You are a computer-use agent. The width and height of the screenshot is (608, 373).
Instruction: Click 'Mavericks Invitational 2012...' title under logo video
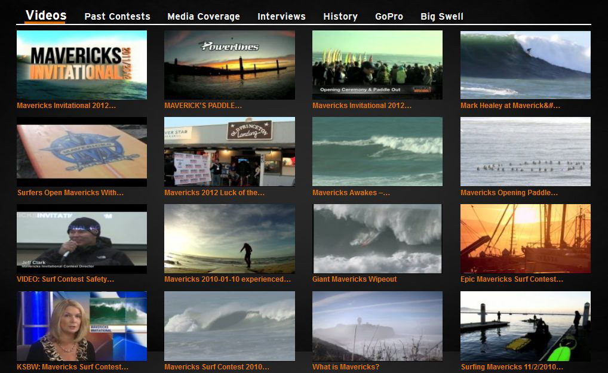click(x=66, y=106)
